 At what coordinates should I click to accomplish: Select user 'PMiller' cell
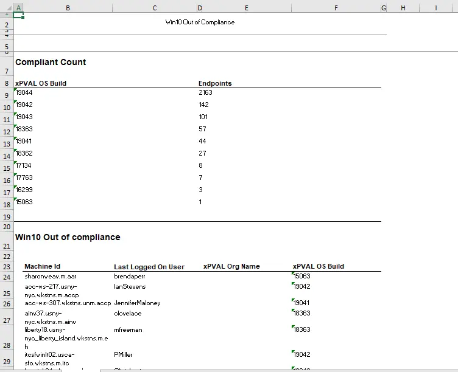click(123, 355)
